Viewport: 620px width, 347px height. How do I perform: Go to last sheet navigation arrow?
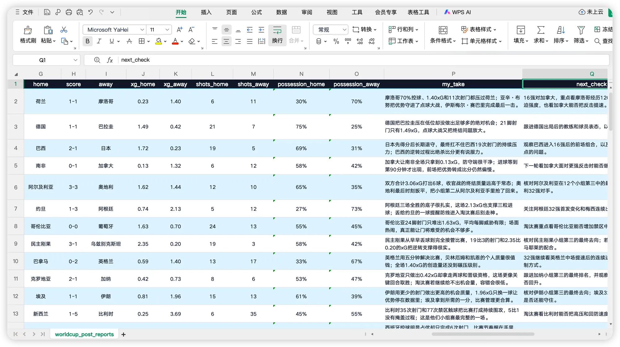pos(43,334)
